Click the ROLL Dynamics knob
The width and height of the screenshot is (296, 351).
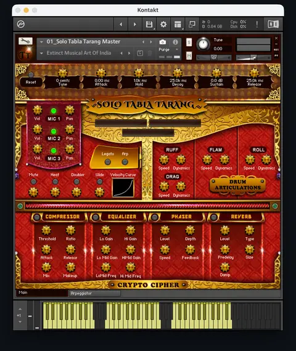tap(266, 159)
